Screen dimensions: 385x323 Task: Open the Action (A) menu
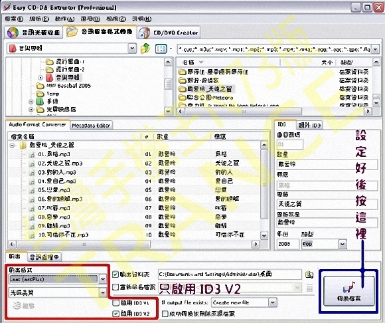(x=64, y=19)
